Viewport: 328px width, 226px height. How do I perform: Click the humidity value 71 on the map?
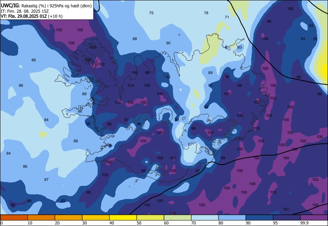pos(227,17)
